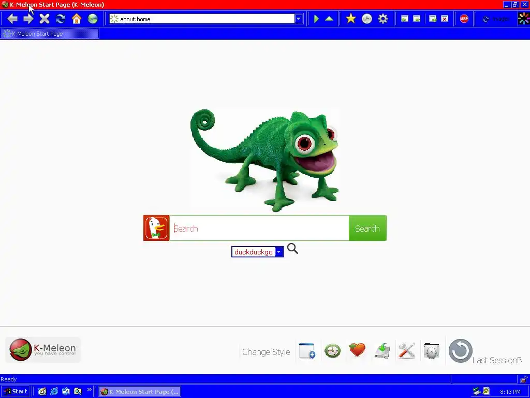Click the Last SessionB text label
Image resolution: width=530 pixels, height=398 pixels.
(x=497, y=361)
